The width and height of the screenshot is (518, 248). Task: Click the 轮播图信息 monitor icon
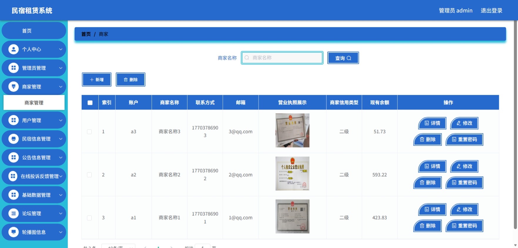pyautogui.click(x=13, y=232)
